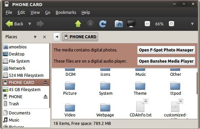Image resolution: width=200 pixels, height=129 pixels.
Task: Select the ttpod folder
Action: [x=176, y=89]
